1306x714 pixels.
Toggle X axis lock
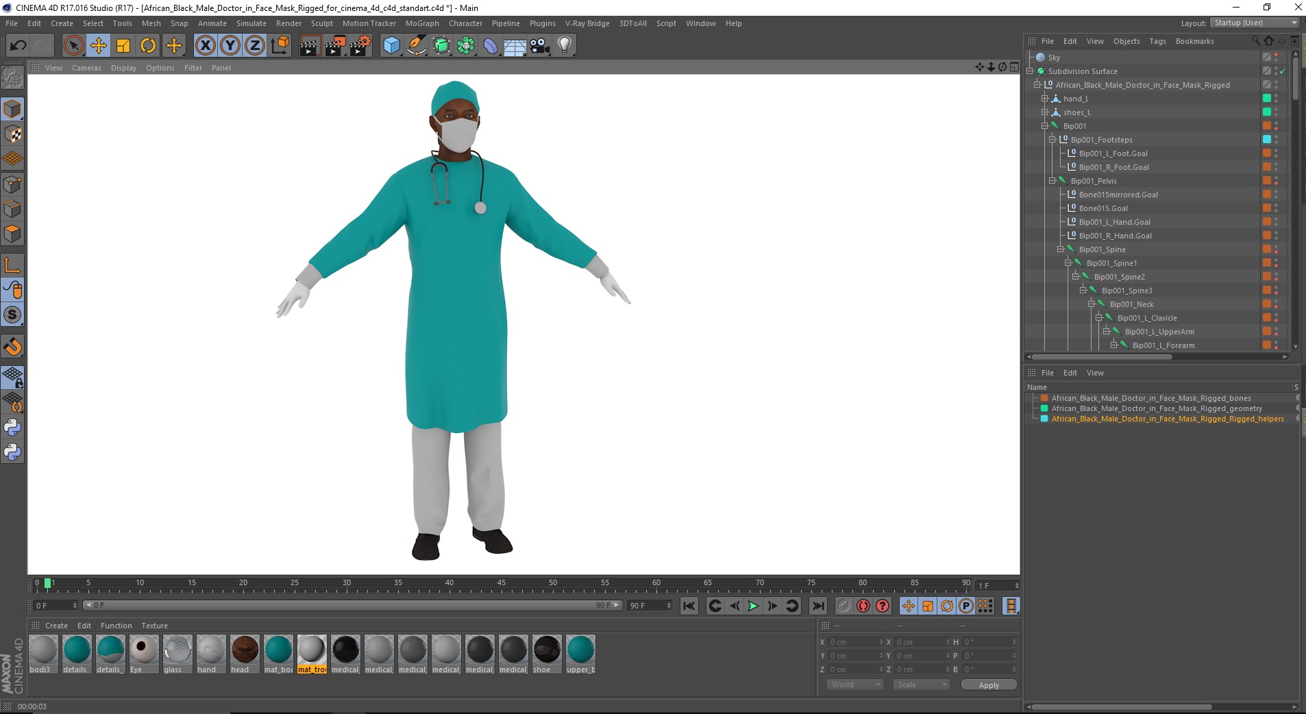[206, 46]
